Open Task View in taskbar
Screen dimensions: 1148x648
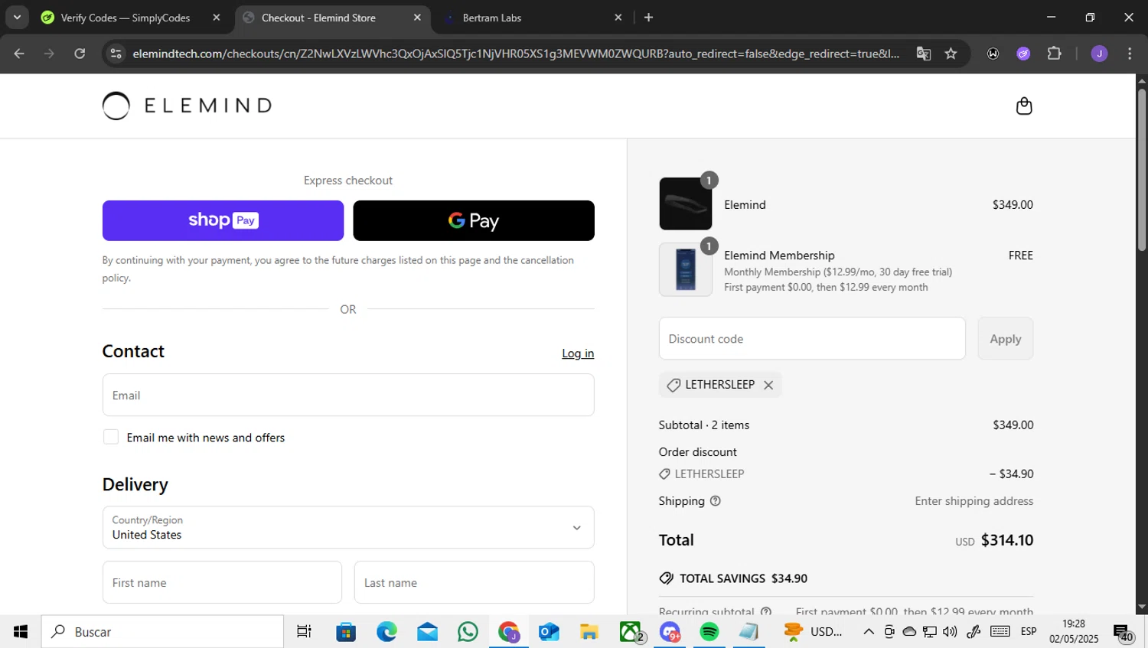[305, 631]
